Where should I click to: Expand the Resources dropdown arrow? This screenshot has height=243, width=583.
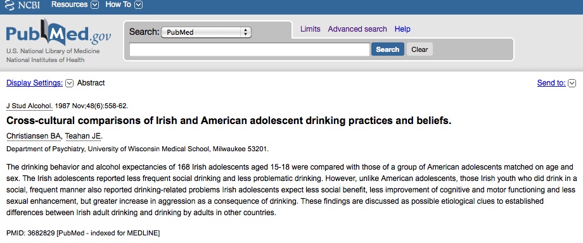coord(95,5)
